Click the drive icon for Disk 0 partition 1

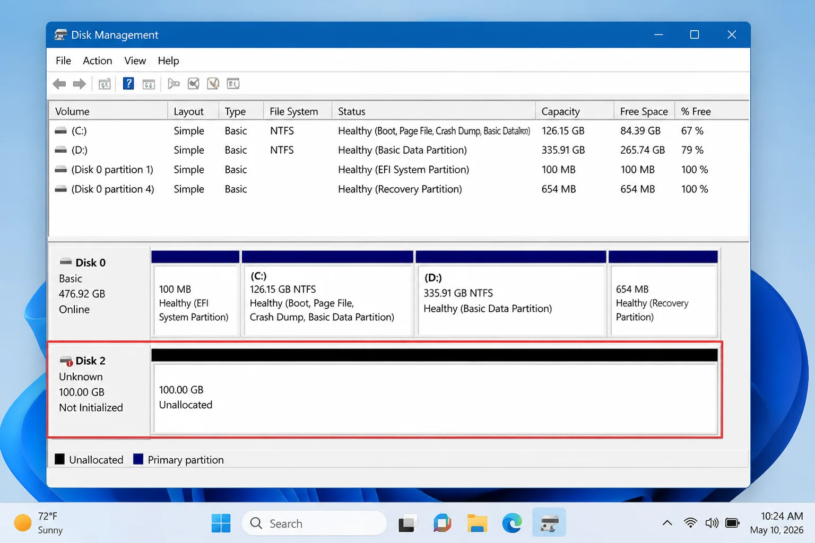pyautogui.click(x=61, y=170)
